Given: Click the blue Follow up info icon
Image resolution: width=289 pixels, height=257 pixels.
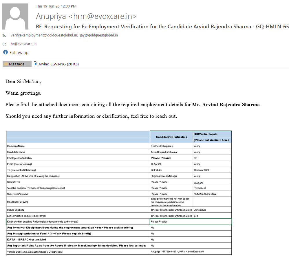Looking at the screenshot, I should (5, 52).
